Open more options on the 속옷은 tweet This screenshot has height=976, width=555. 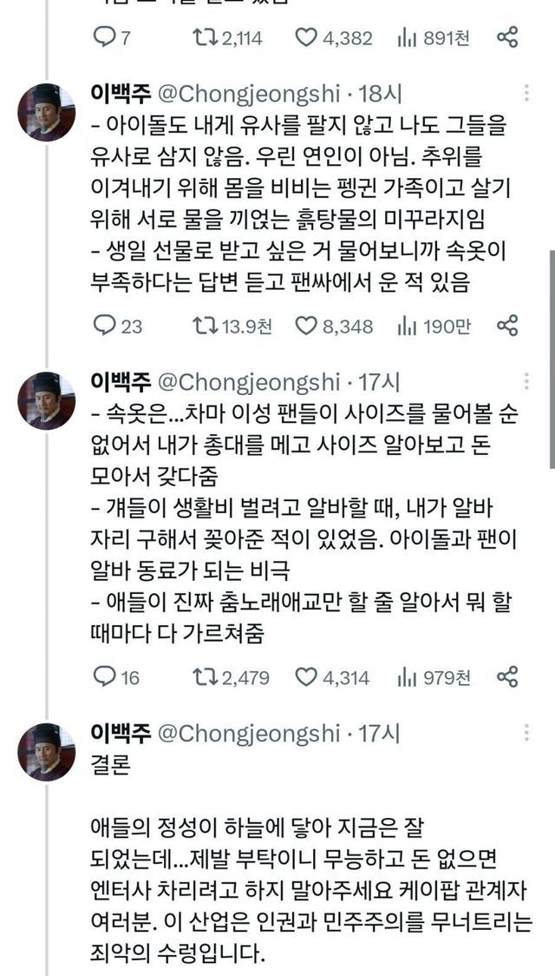click(x=526, y=383)
